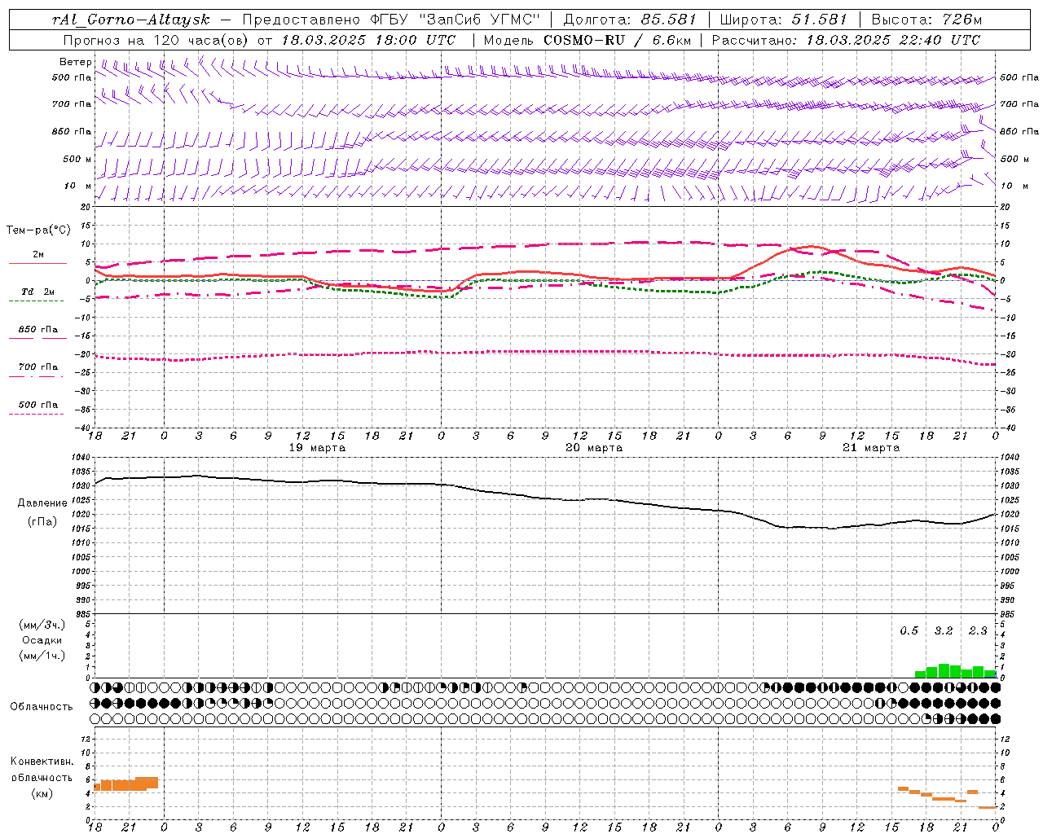
Task: Click the (мм/1ч.) precipitation unit label
Action: point(42,655)
